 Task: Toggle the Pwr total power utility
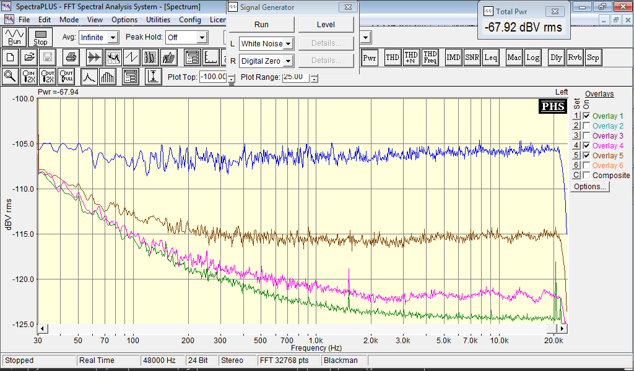tap(370, 58)
